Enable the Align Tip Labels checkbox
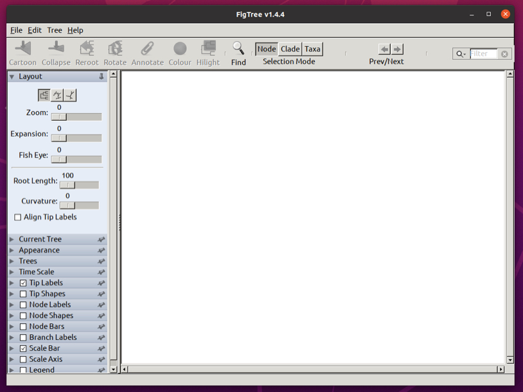 18,217
